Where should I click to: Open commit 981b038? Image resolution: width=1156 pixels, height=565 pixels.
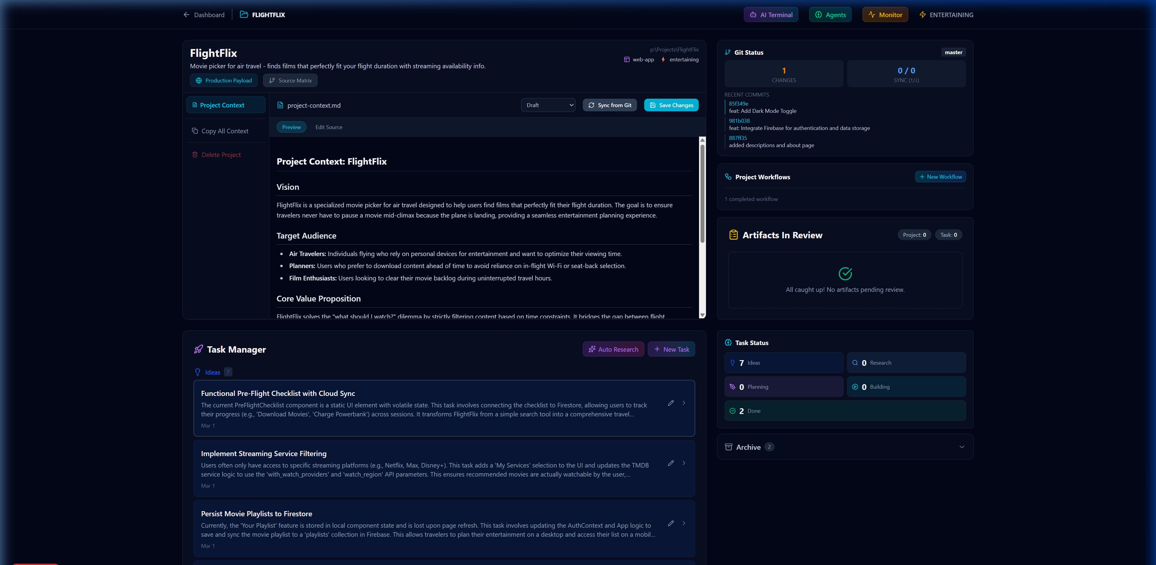pyautogui.click(x=739, y=121)
